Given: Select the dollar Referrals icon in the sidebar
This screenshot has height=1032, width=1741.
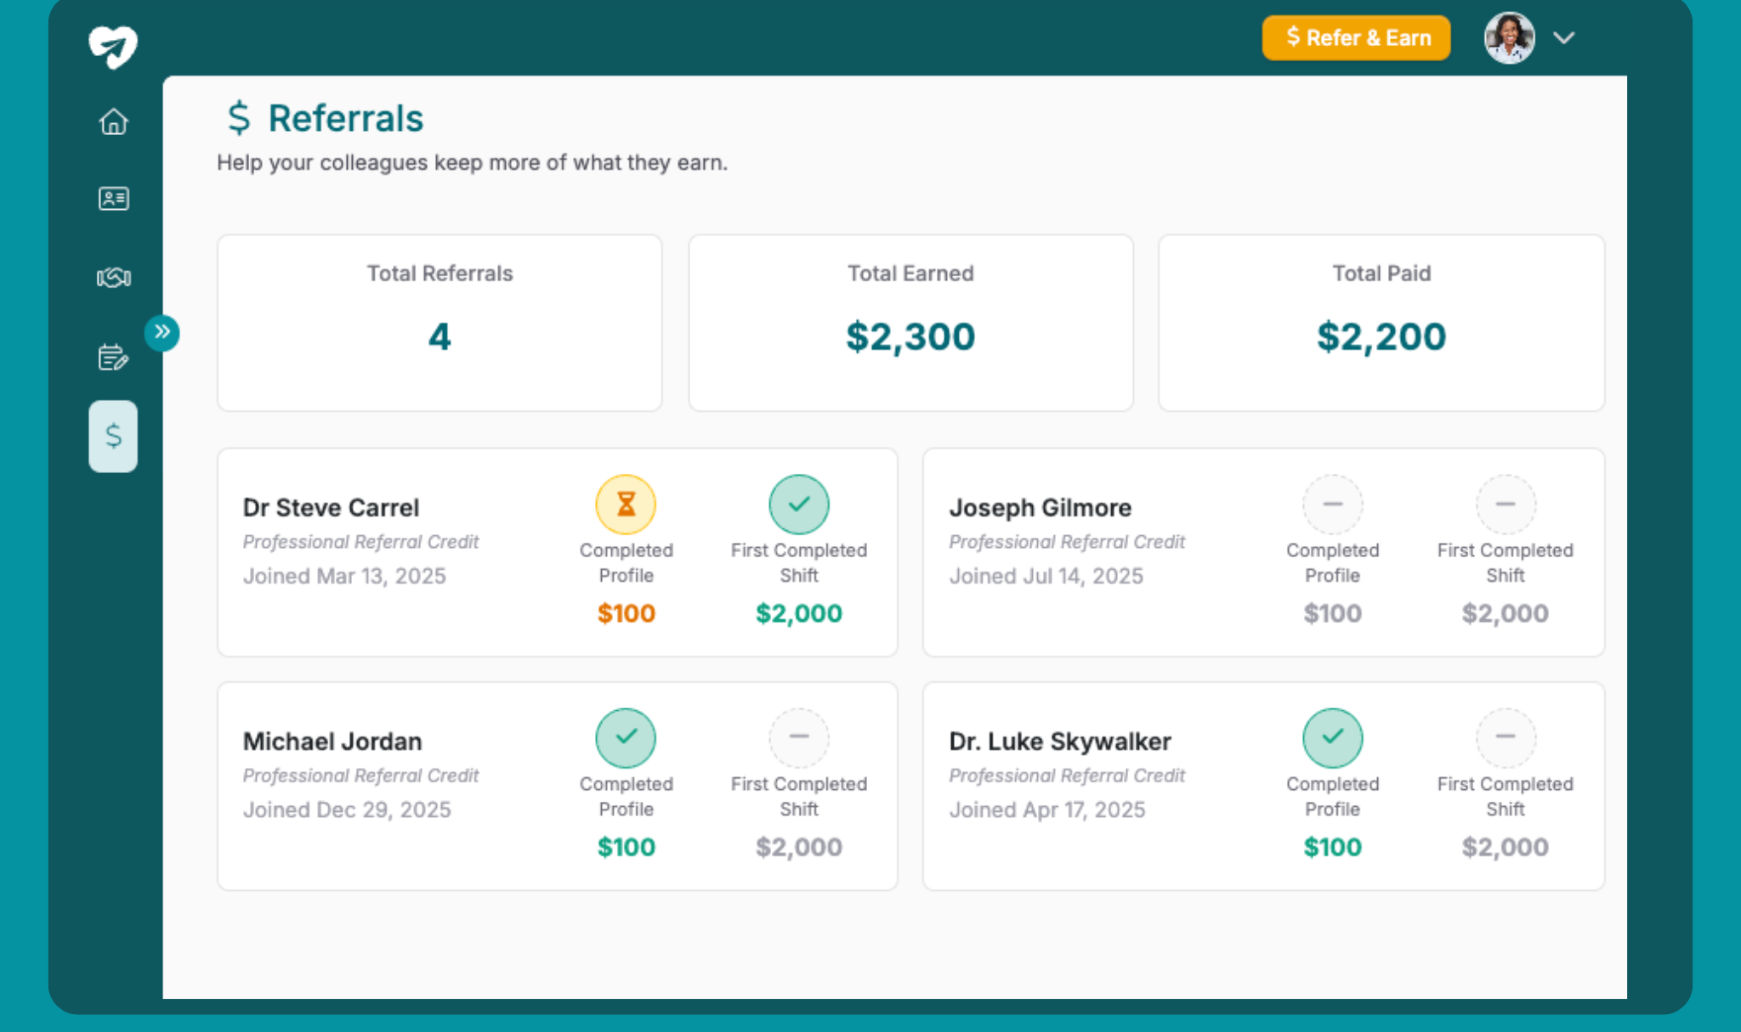Looking at the screenshot, I should (x=113, y=436).
